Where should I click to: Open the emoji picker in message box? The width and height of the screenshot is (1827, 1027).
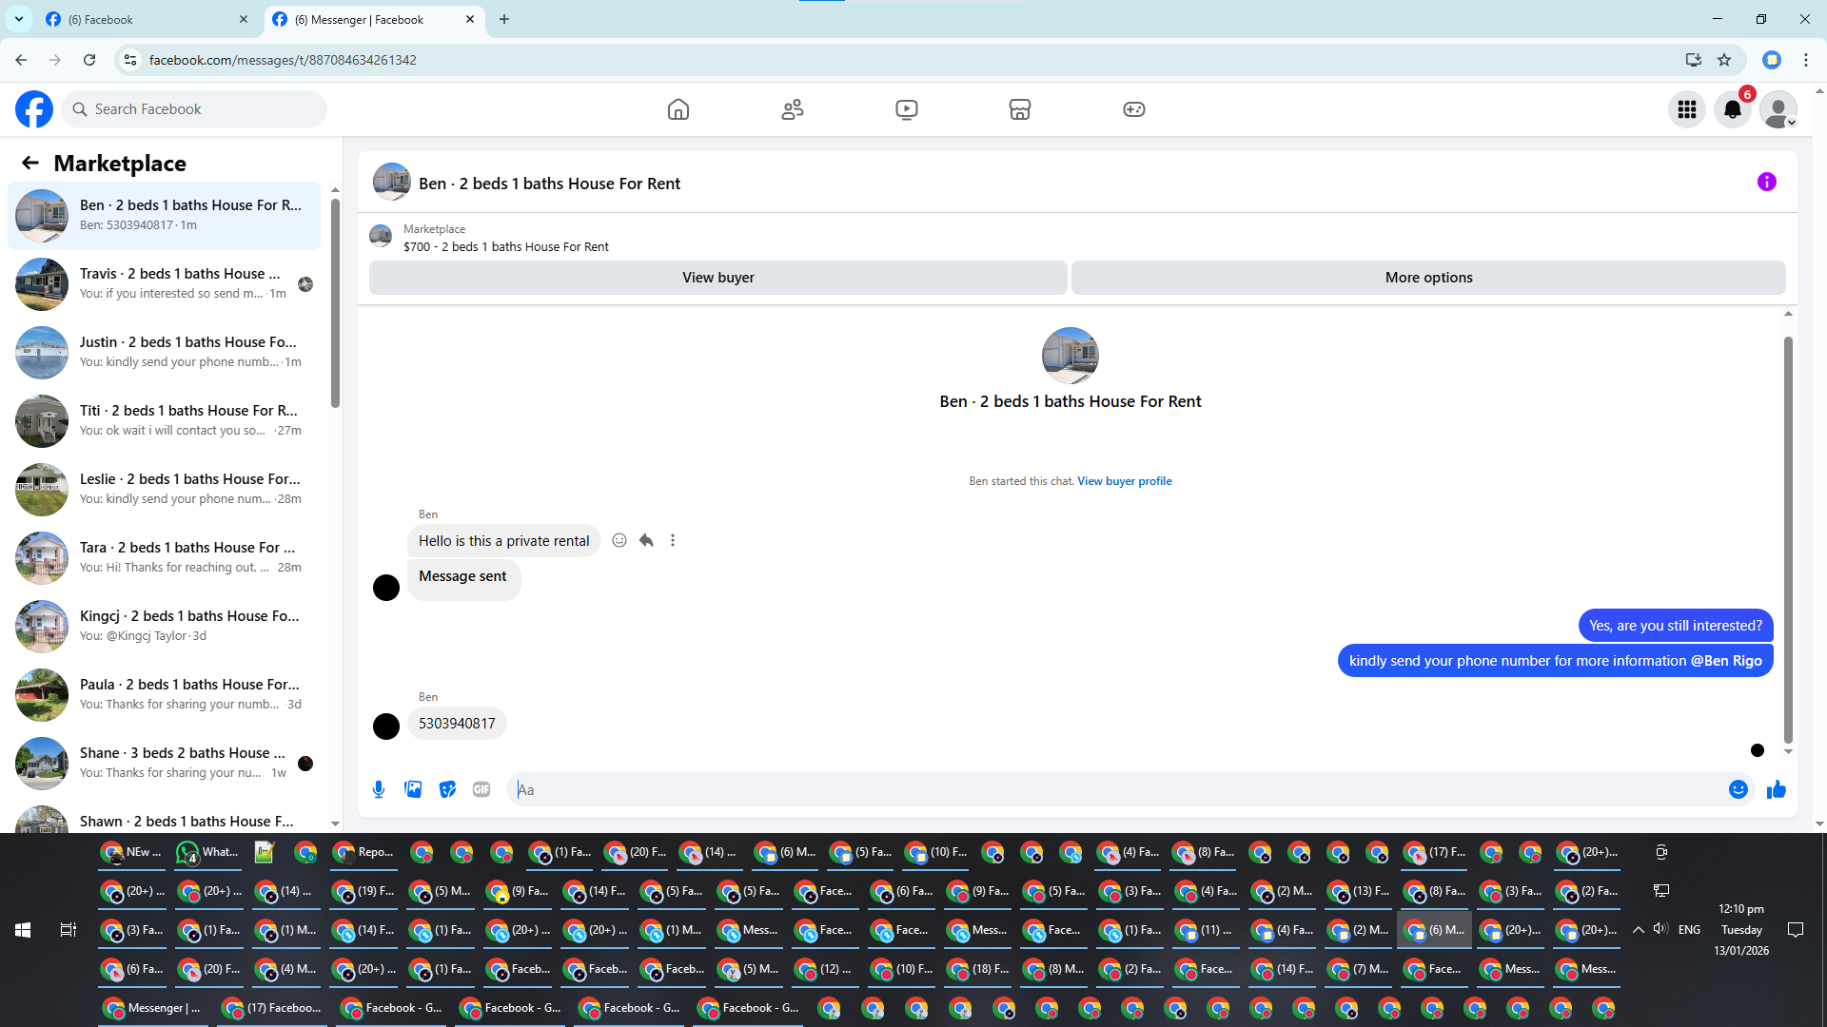1738,789
